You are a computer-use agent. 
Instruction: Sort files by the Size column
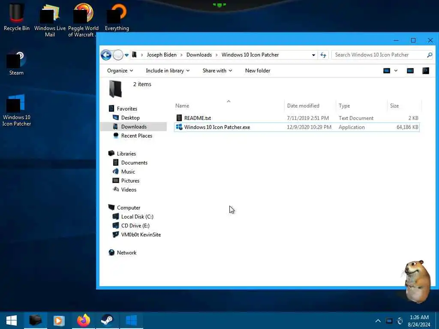404,106
